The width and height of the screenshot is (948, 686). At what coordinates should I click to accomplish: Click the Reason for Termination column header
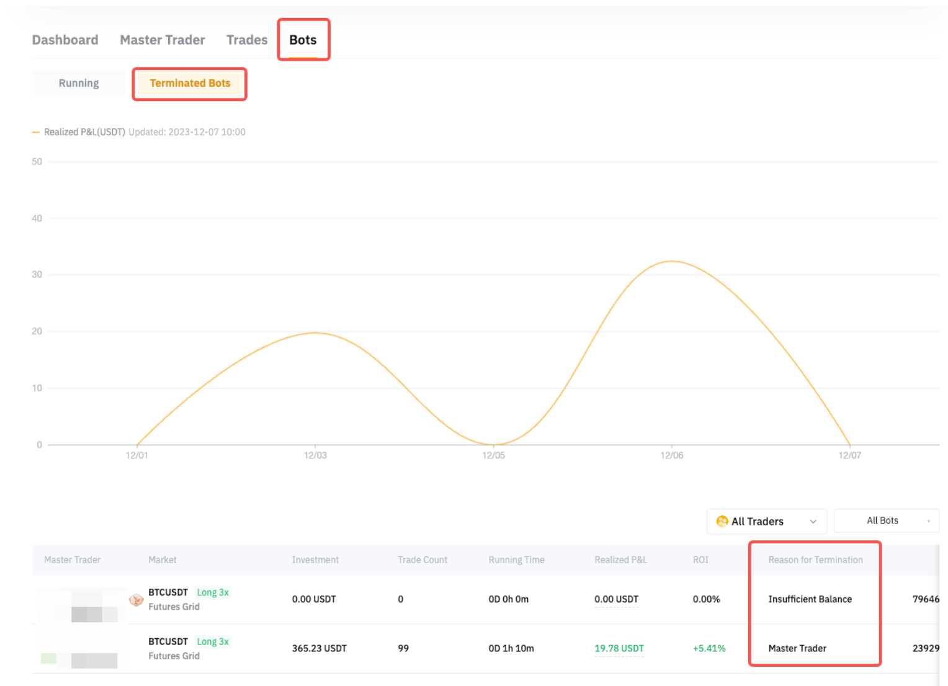(815, 559)
